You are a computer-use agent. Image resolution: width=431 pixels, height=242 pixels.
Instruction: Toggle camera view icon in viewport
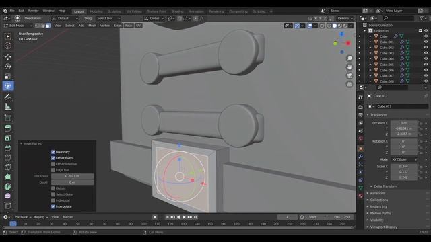[350, 75]
